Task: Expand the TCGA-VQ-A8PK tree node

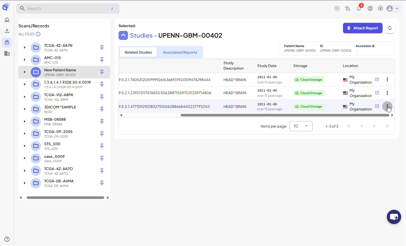Action: 25,97
